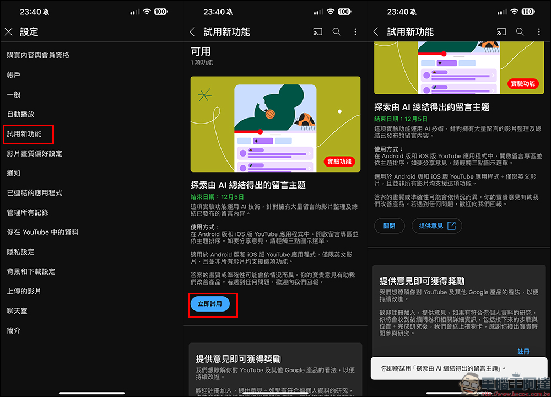Viewport: 551px width, 397px height.
Task: Select 自動播放 in the settings list
Action: click(x=20, y=114)
